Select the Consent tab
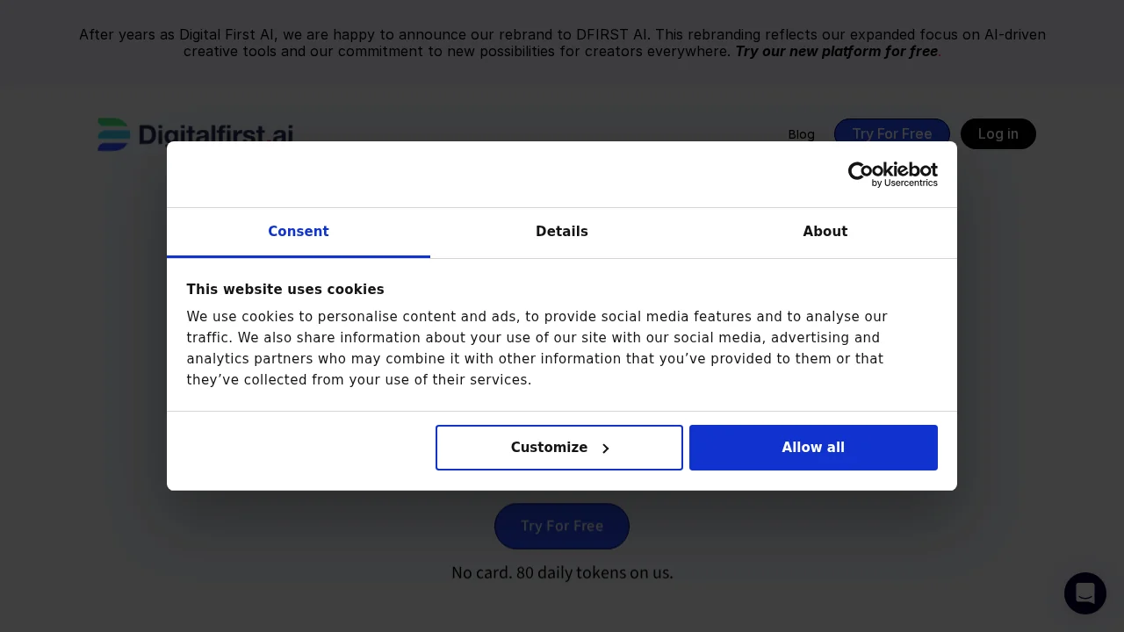Image resolution: width=1124 pixels, height=632 pixels. click(299, 232)
